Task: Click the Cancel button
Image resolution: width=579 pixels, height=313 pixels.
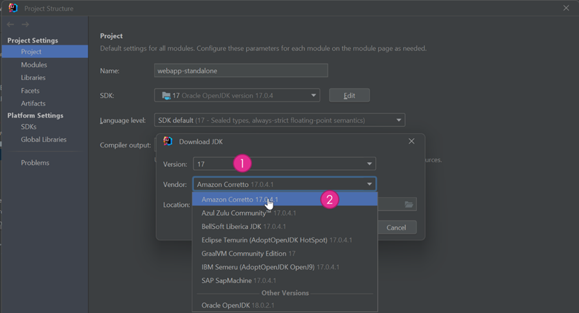Action: (396, 228)
